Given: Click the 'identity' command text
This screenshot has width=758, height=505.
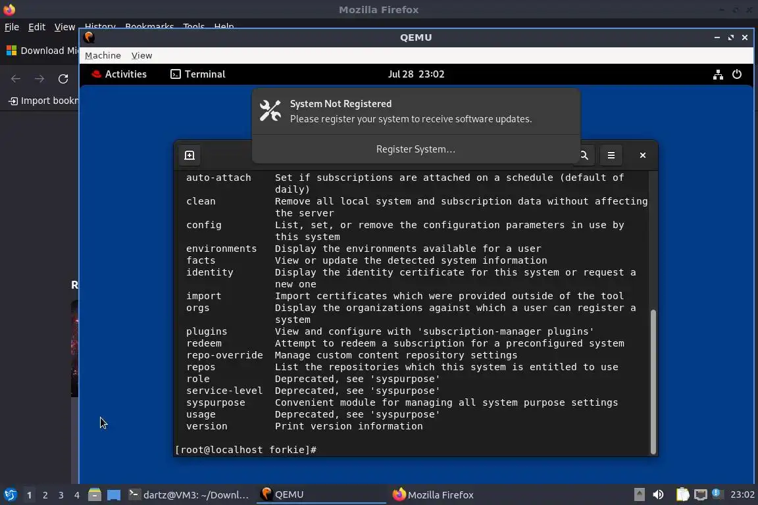Looking at the screenshot, I should point(209,272).
